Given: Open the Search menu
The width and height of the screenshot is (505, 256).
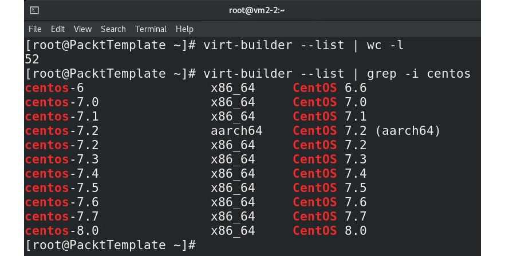Looking at the screenshot, I should coord(113,29).
